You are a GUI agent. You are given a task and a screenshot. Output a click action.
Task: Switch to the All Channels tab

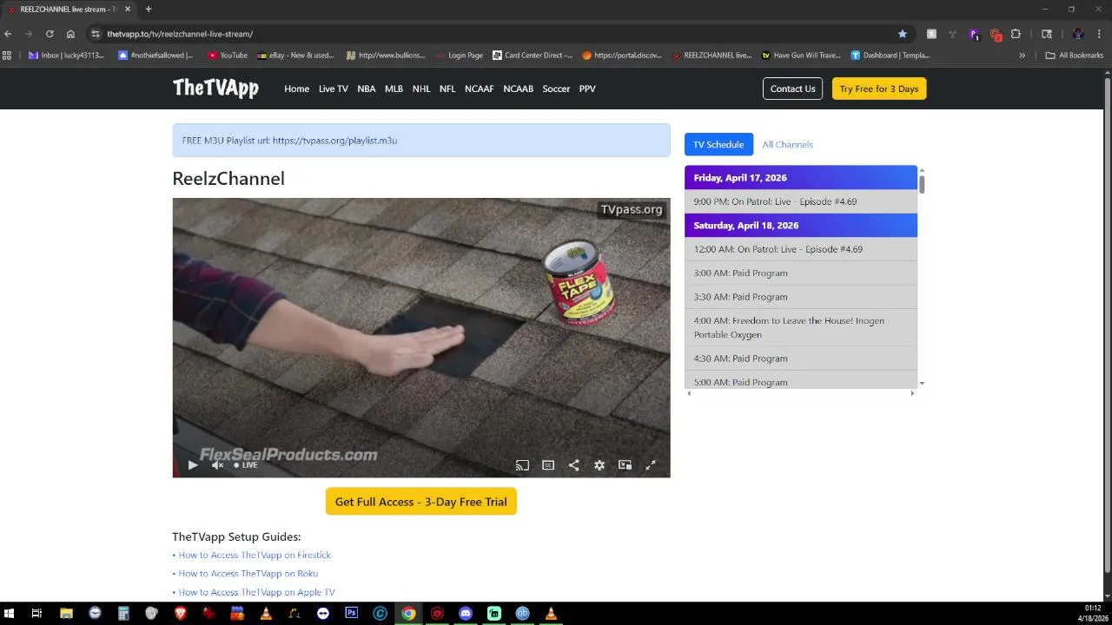click(x=787, y=144)
